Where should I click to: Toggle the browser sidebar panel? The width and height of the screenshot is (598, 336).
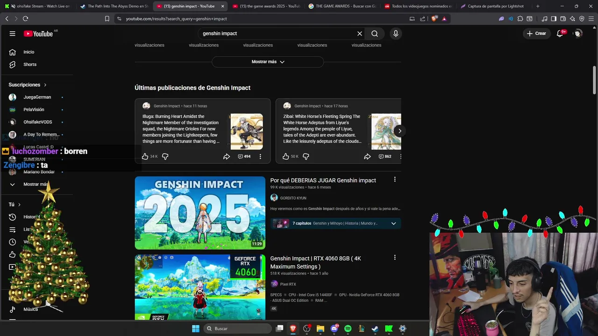[x=554, y=19]
